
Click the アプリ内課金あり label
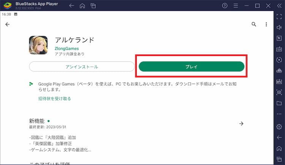point(70,54)
